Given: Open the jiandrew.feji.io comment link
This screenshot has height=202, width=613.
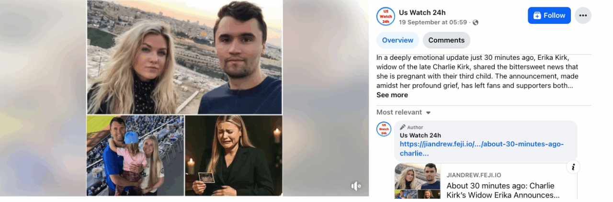Looking at the screenshot, I should click(x=482, y=149).
